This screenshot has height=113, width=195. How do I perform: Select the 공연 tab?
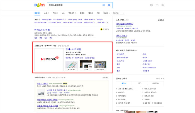140,83
